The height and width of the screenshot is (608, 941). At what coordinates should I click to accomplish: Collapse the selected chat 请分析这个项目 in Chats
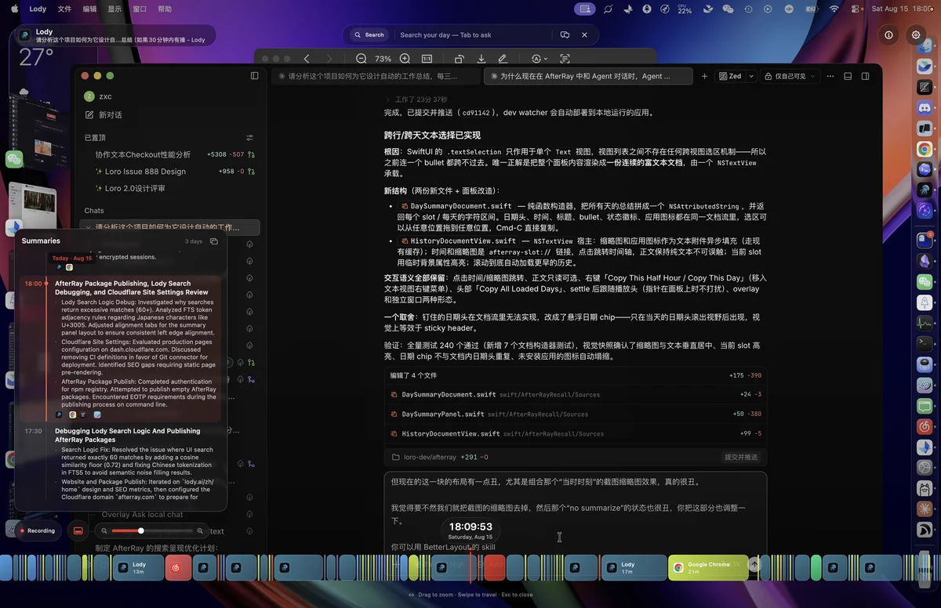[89, 228]
